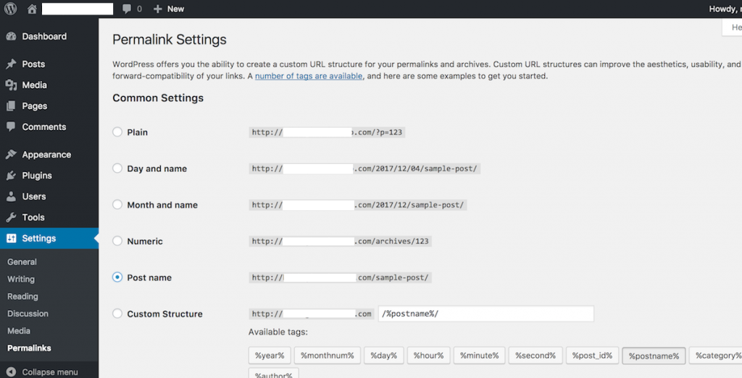Follow the 'number of tags are available' link

(x=309, y=76)
